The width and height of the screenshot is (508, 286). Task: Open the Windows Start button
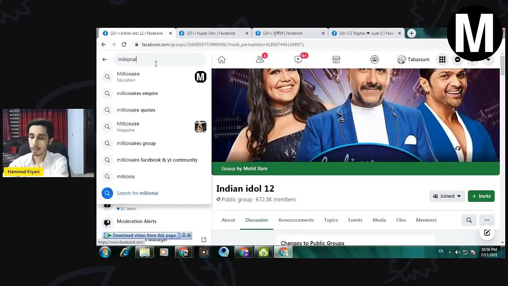pos(105,252)
